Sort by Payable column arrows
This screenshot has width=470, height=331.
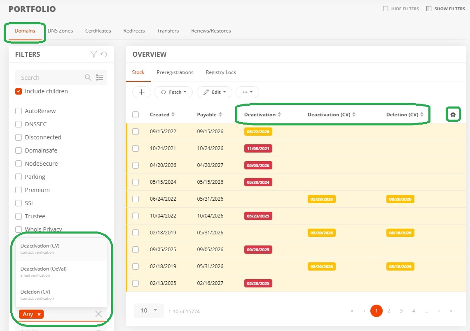(x=220, y=115)
